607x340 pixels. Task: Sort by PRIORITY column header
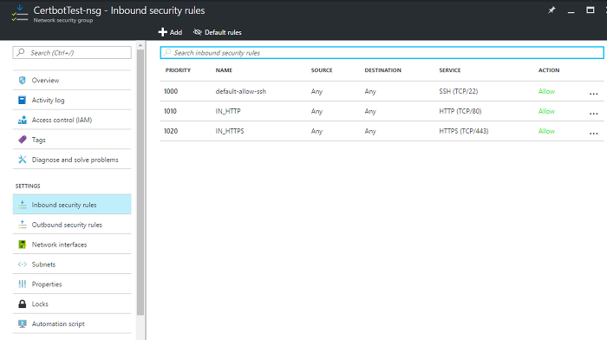178,70
